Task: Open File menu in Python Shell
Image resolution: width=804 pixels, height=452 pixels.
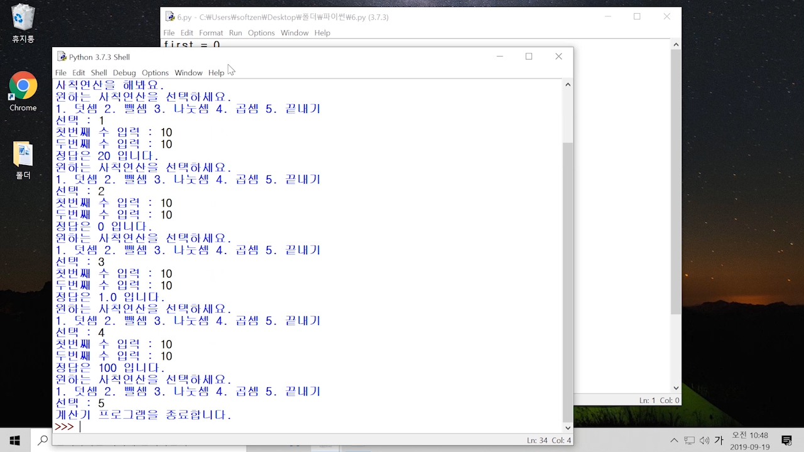Action: [x=60, y=73]
